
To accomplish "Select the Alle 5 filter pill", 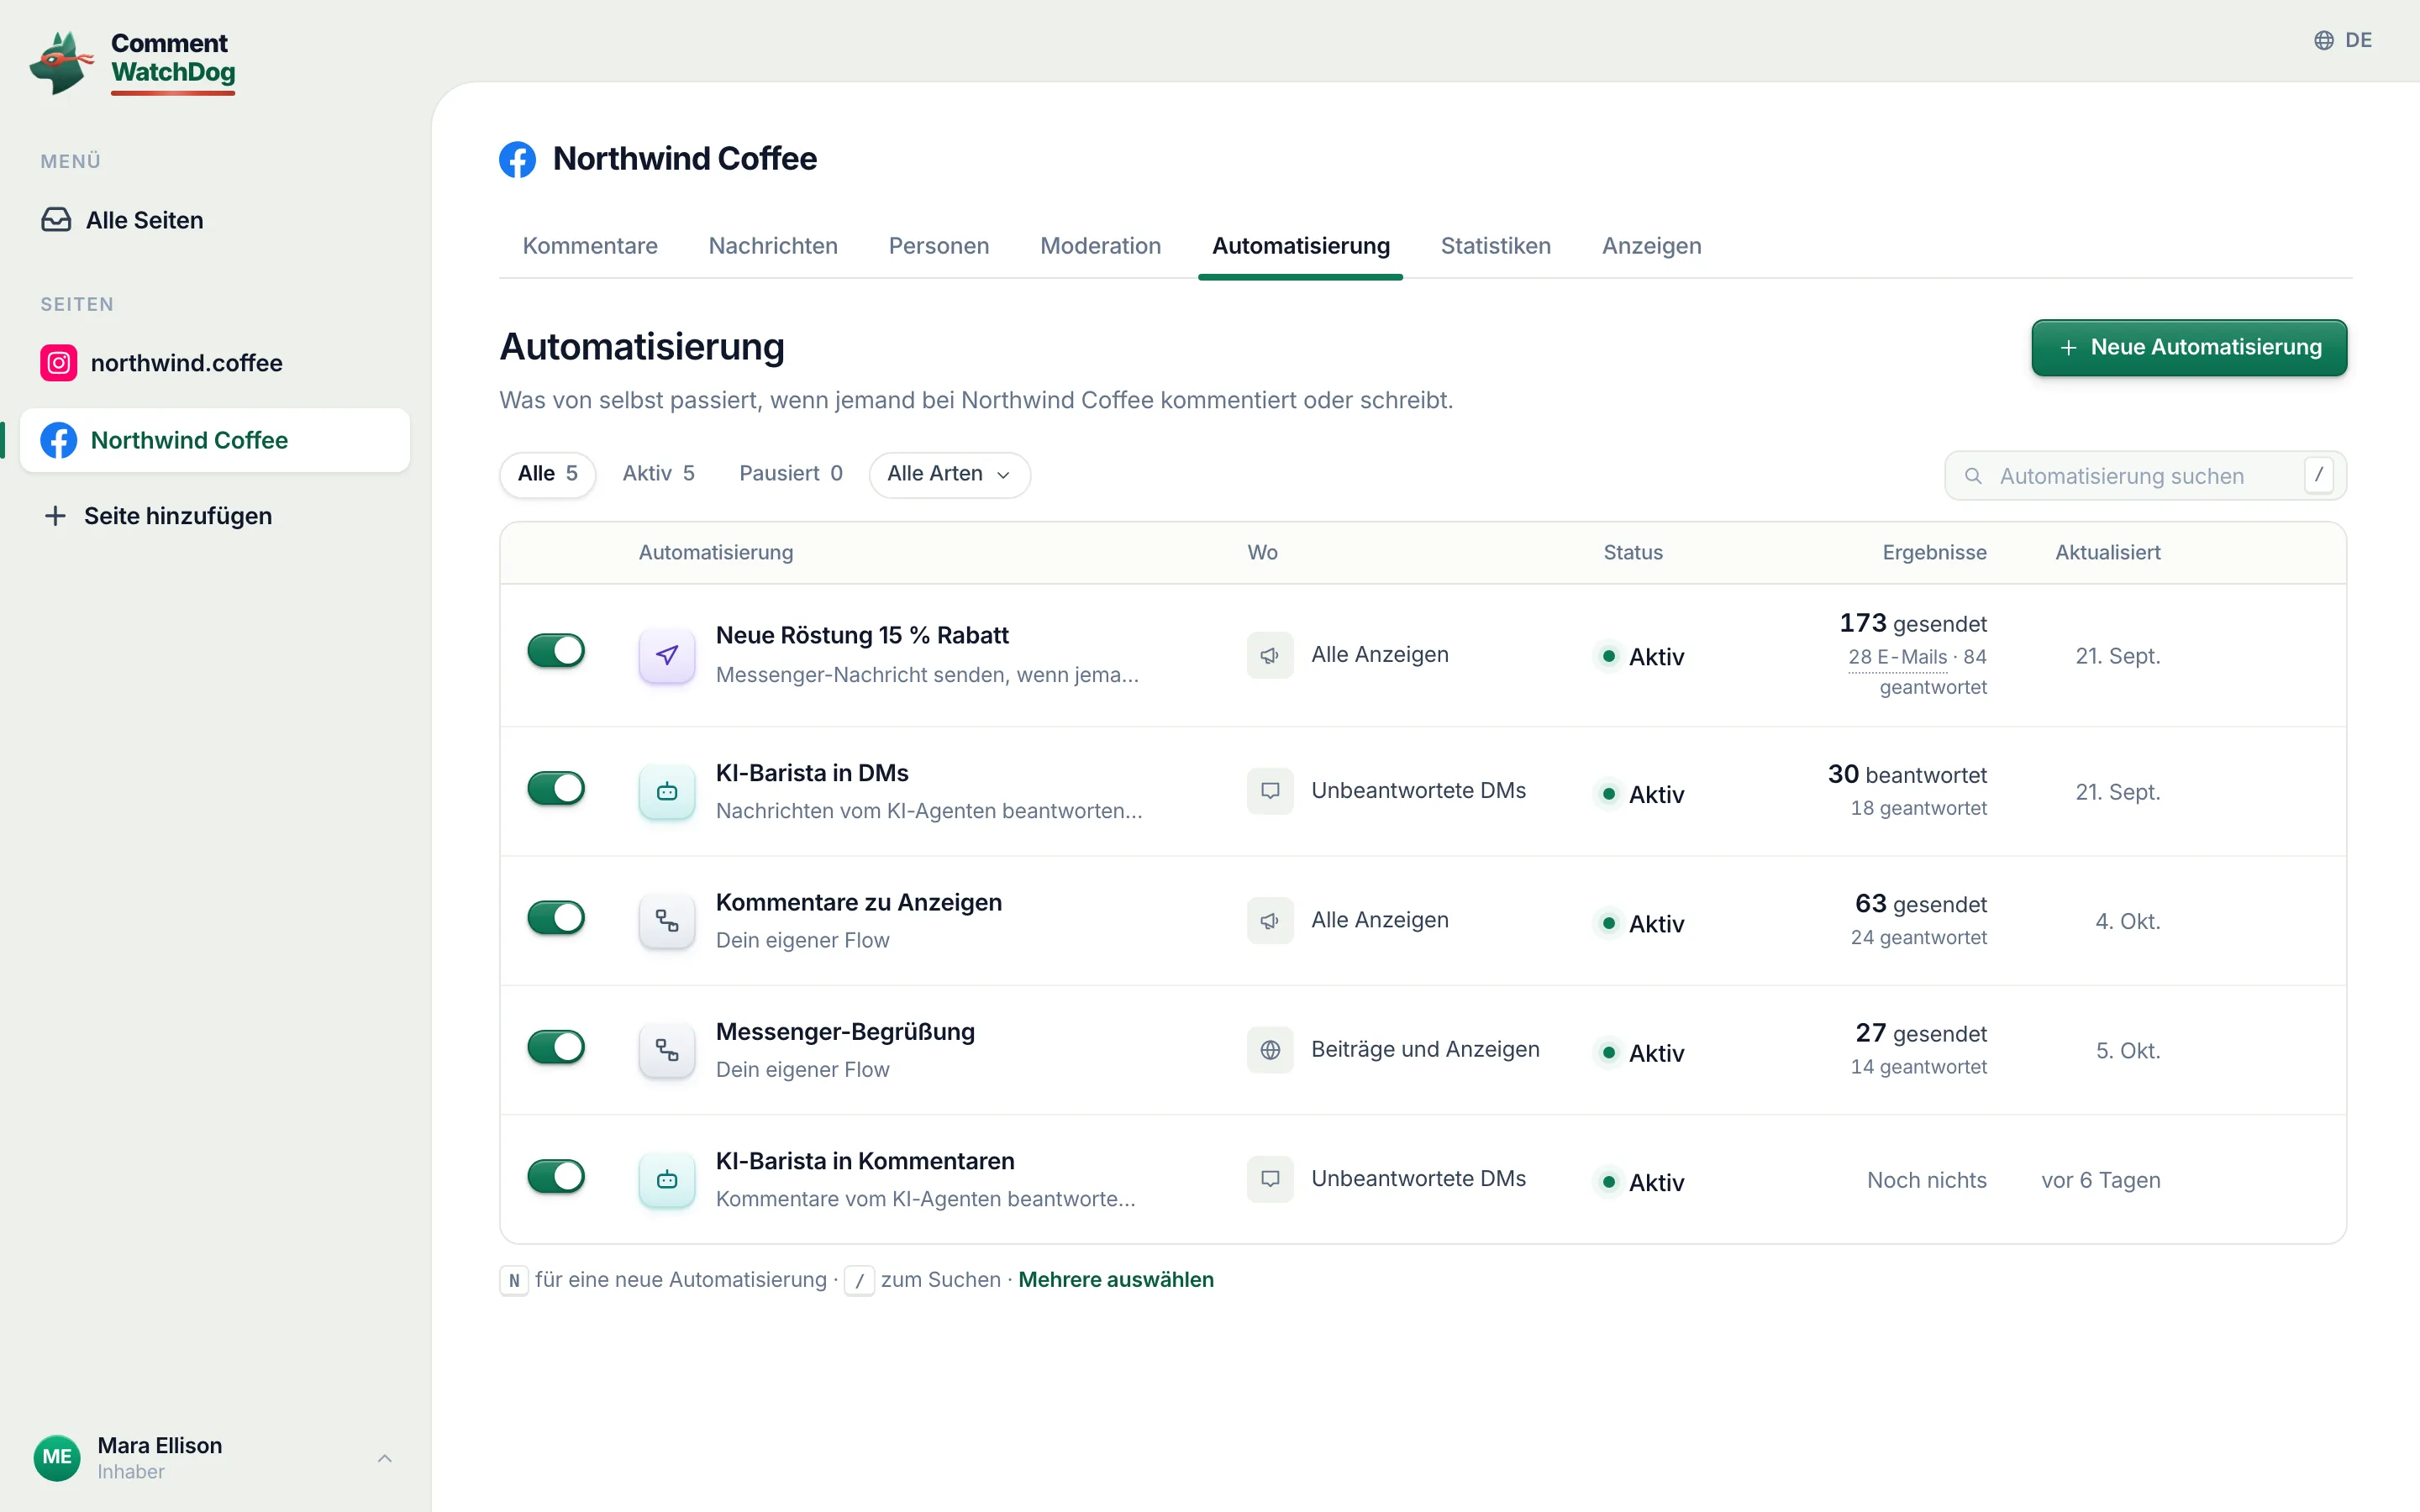I will pos(547,474).
